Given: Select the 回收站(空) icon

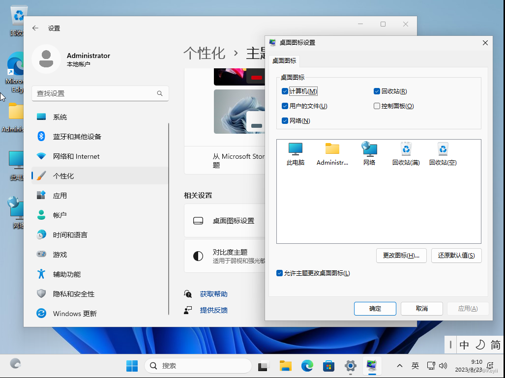Looking at the screenshot, I should click(x=442, y=153).
